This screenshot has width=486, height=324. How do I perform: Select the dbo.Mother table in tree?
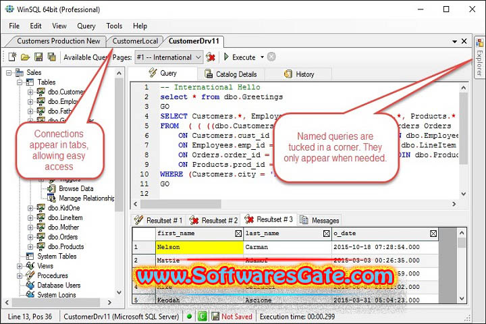(63, 227)
